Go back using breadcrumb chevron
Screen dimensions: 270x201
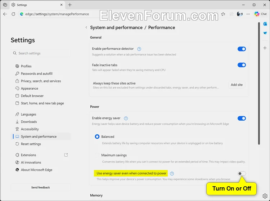86,27
